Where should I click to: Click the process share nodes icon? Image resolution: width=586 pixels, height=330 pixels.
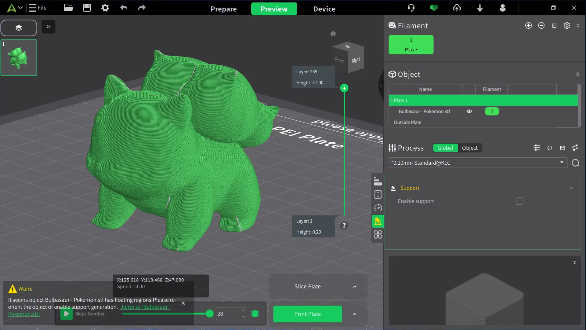[575, 148]
